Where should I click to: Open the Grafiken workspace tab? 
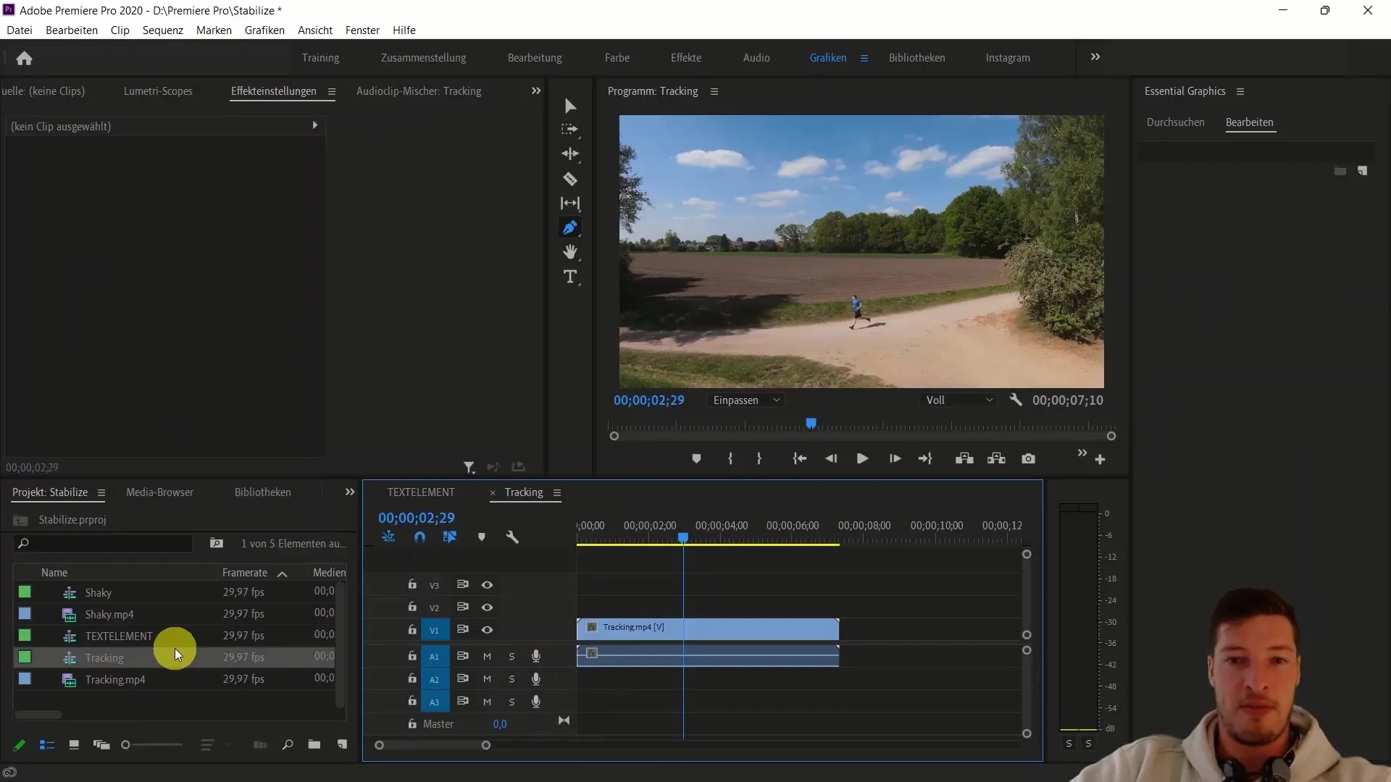point(827,57)
